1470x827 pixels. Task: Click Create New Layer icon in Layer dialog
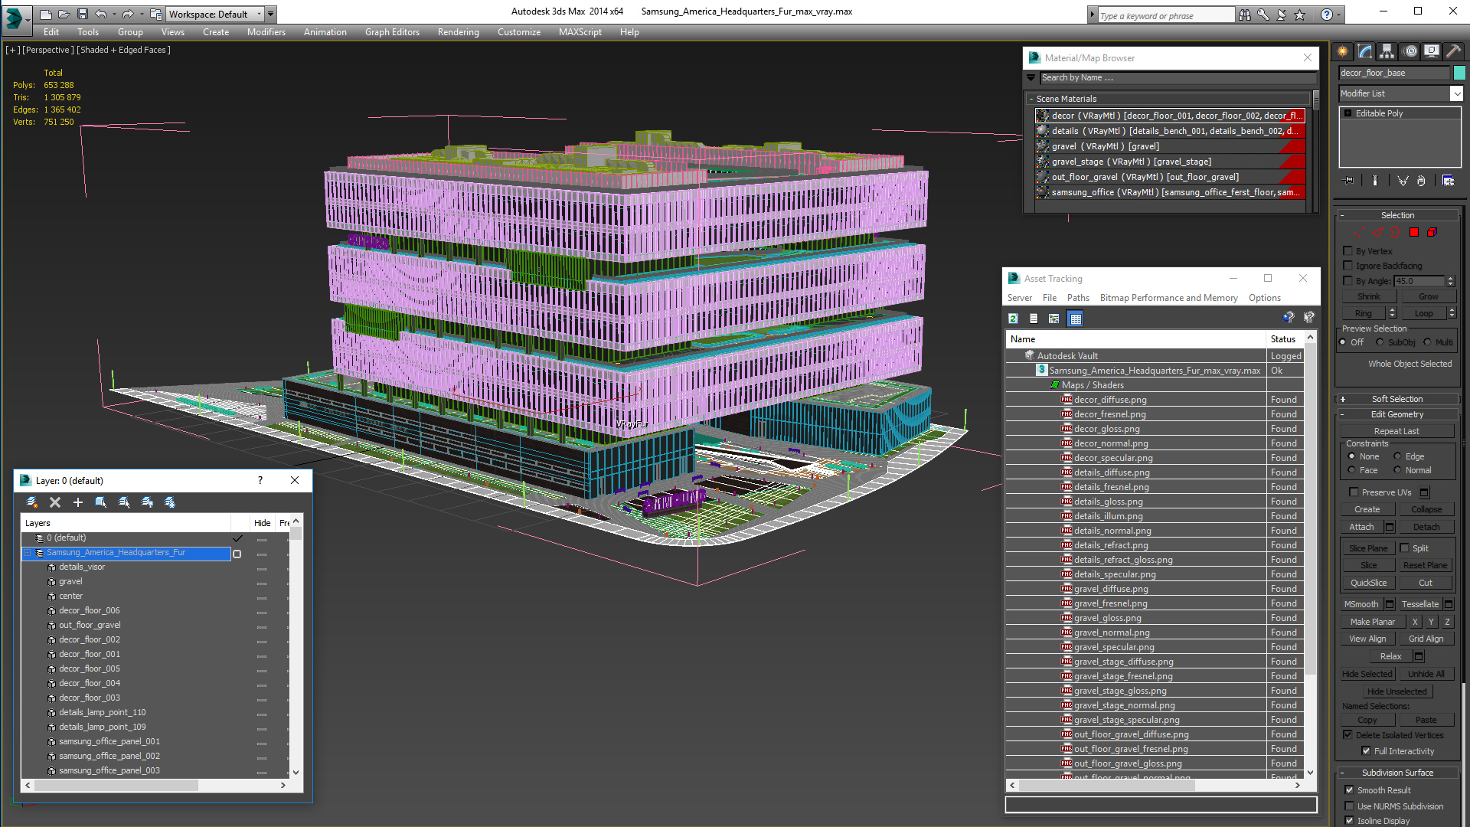coord(32,502)
